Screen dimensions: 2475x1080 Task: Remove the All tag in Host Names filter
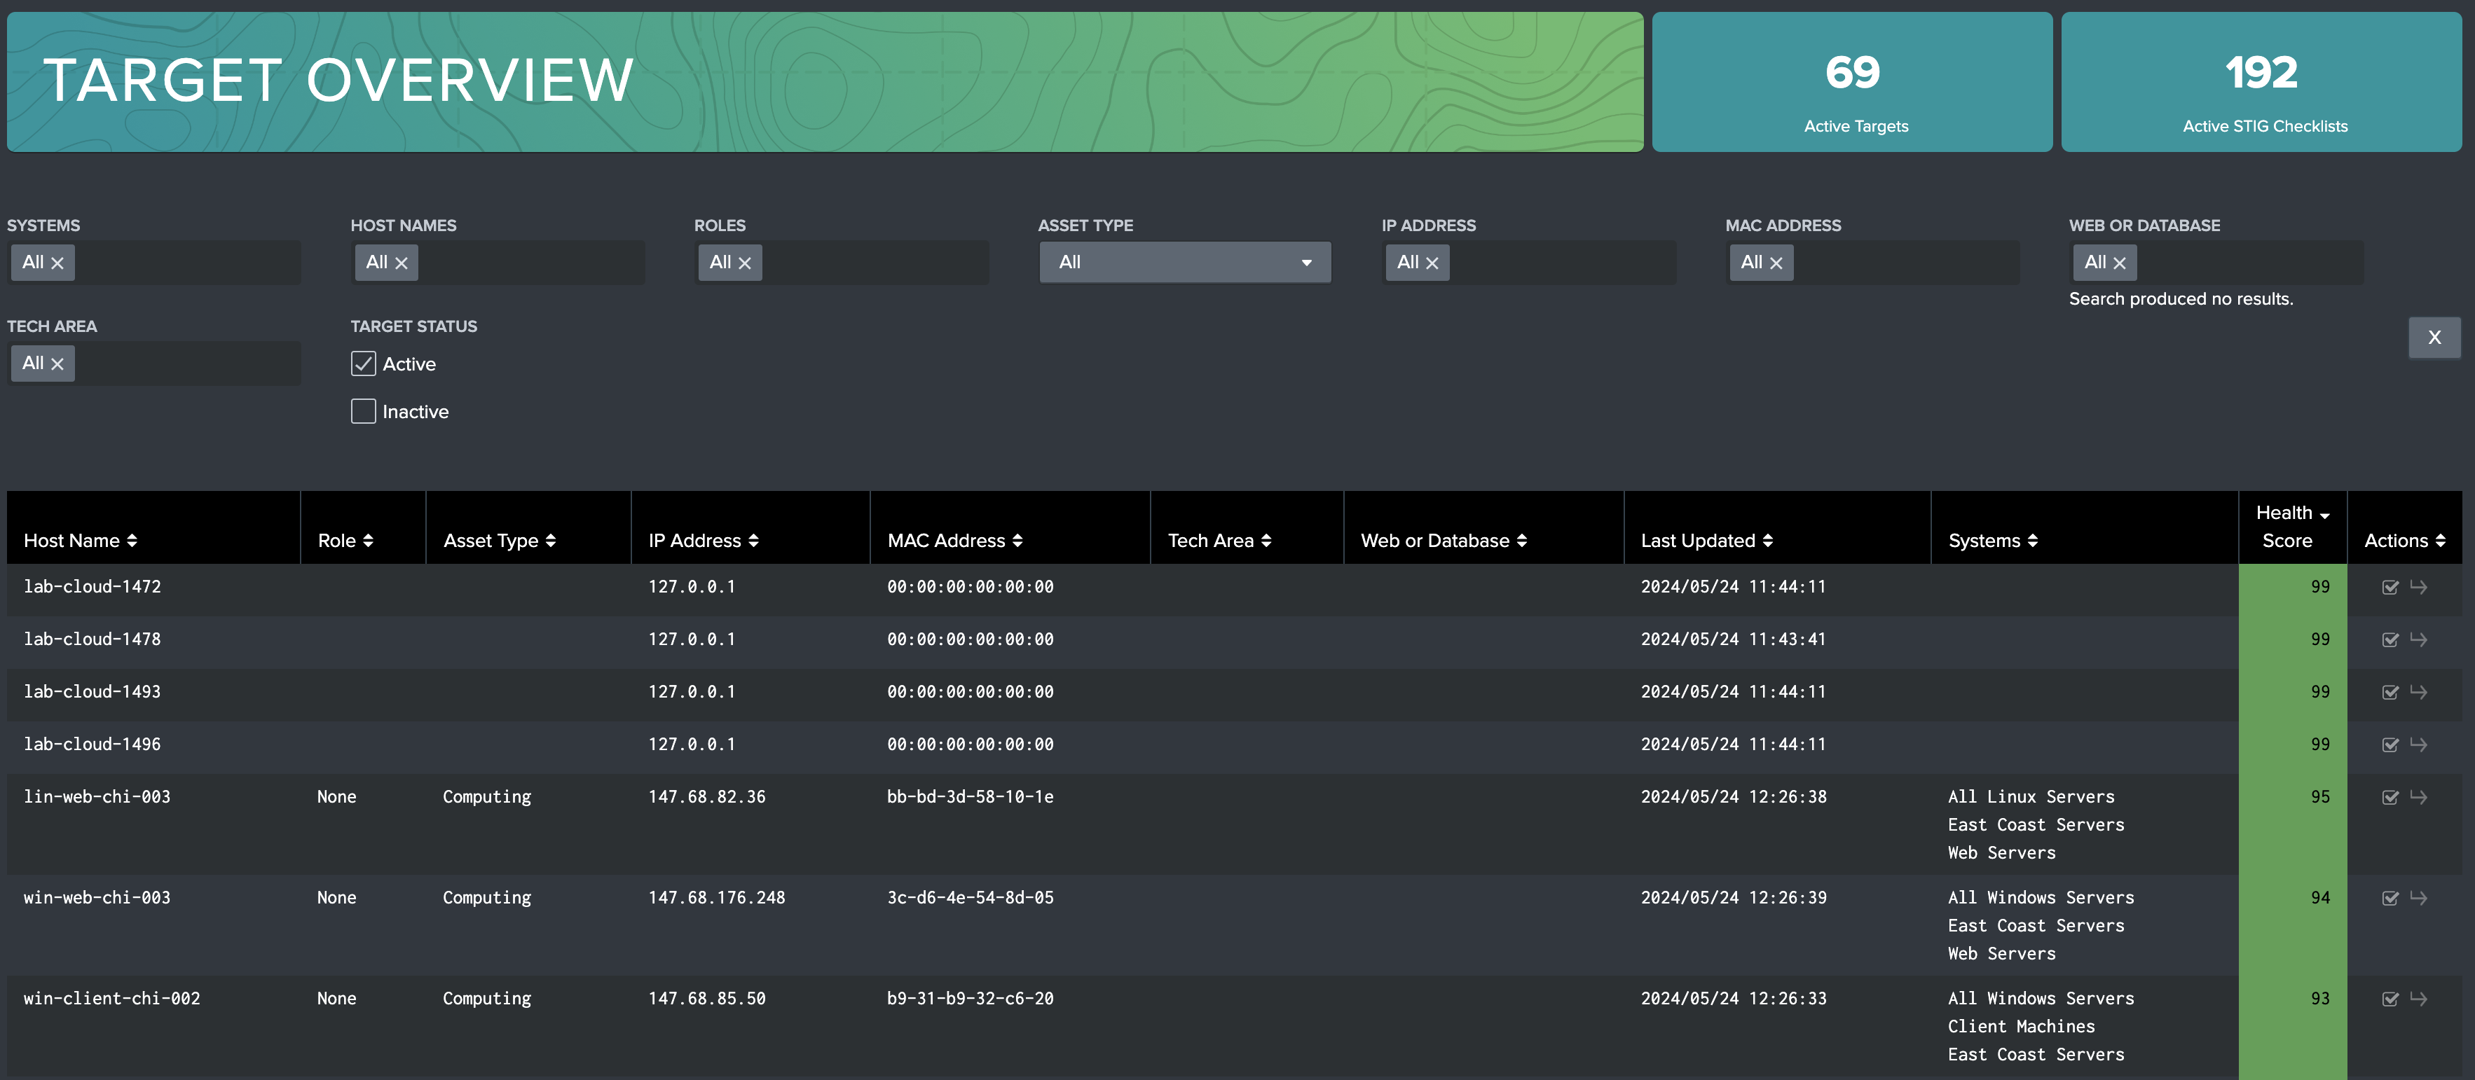click(402, 263)
